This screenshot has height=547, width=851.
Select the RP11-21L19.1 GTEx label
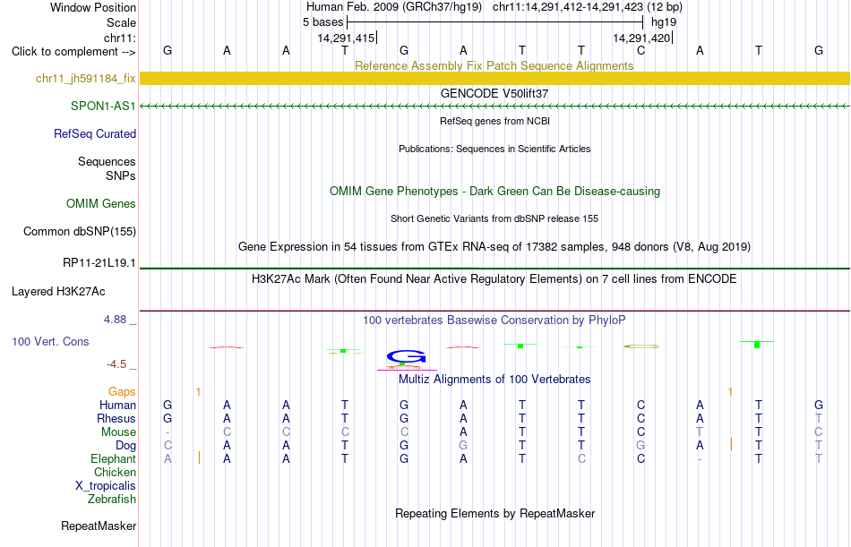(x=99, y=262)
